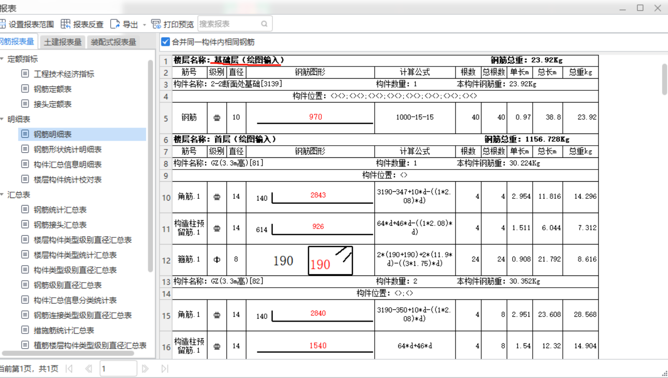
Task: Collapse the 汇总表 tree group
Action: click(2, 194)
